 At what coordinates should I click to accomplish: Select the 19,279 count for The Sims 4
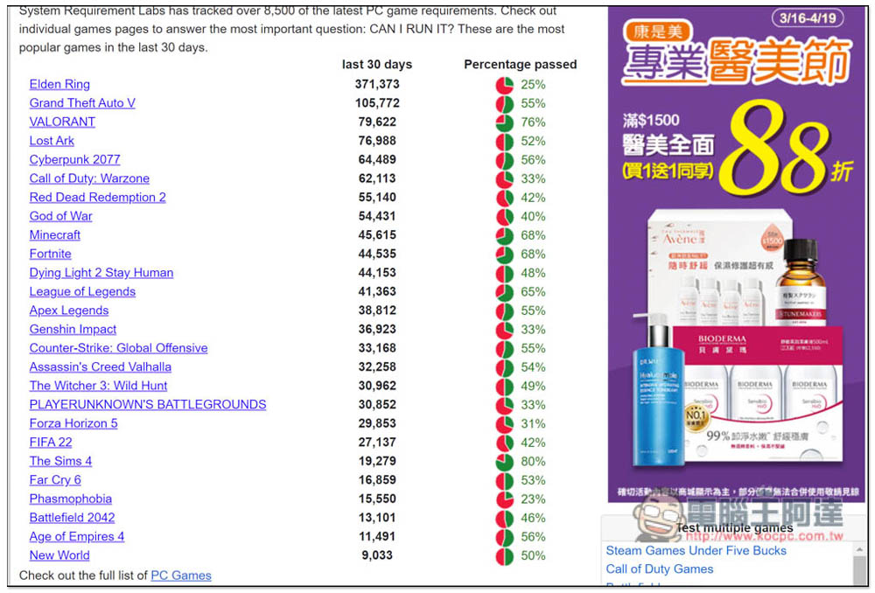tap(377, 461)
